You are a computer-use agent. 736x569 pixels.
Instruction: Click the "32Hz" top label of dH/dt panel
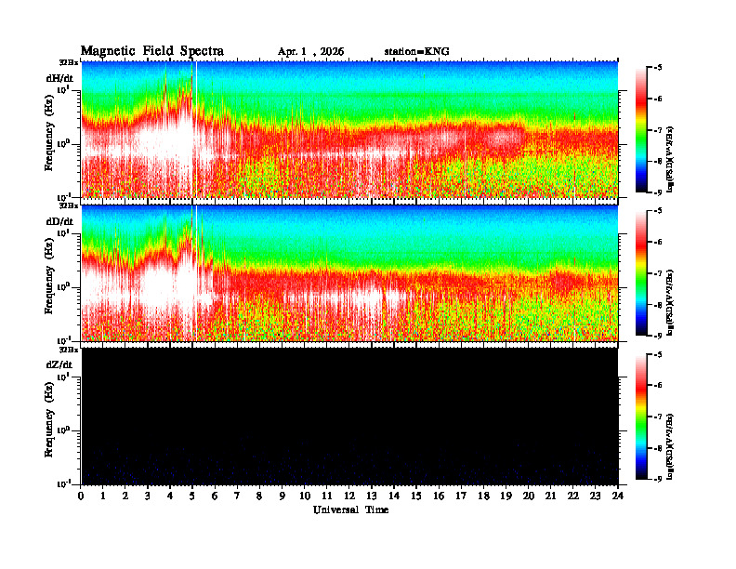click(x=69, y=62)
